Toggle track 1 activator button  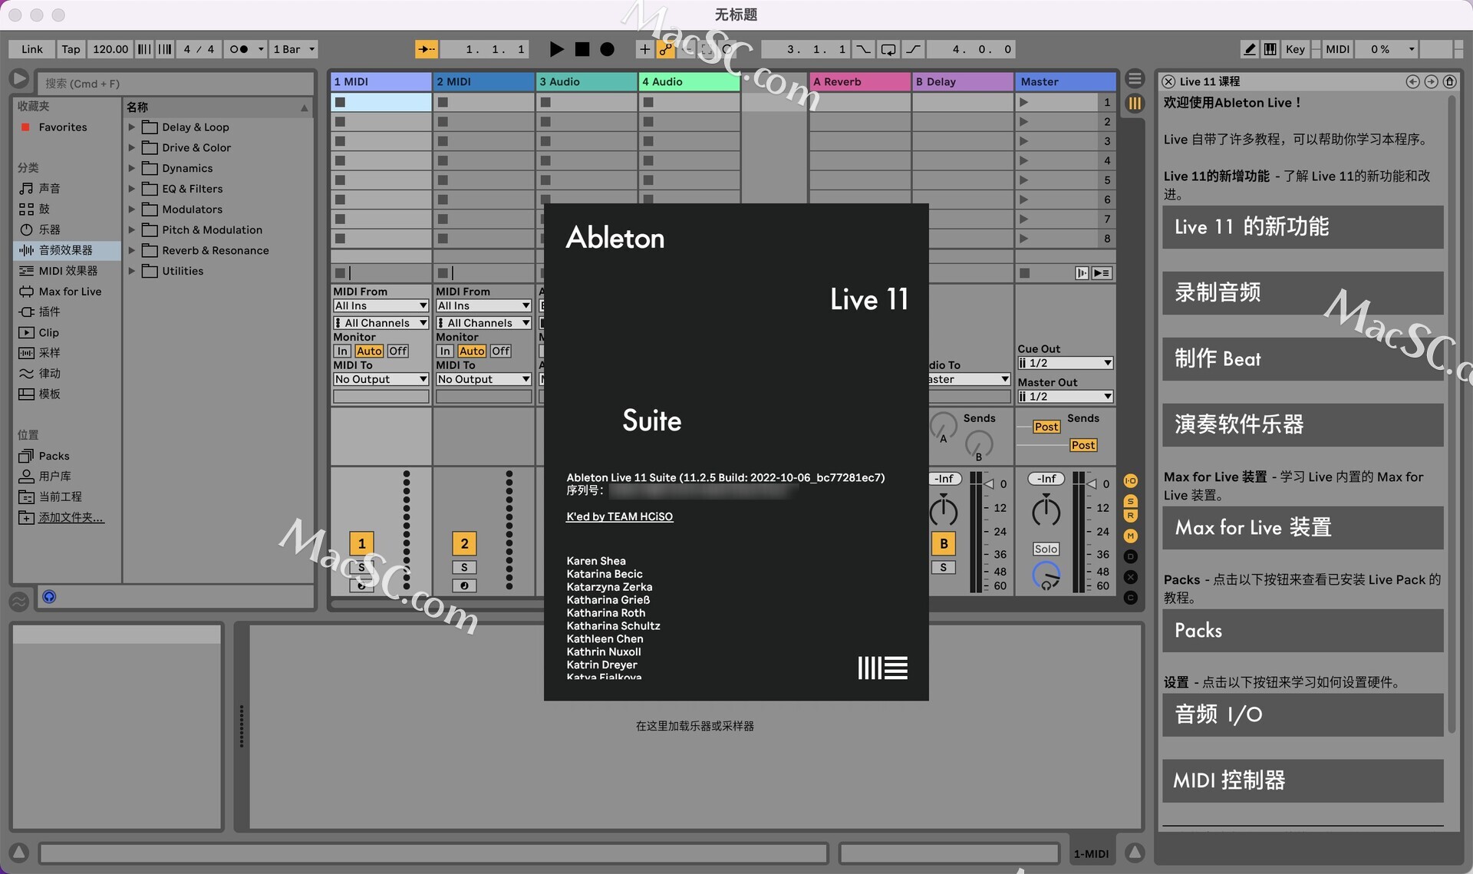(361, 544)
